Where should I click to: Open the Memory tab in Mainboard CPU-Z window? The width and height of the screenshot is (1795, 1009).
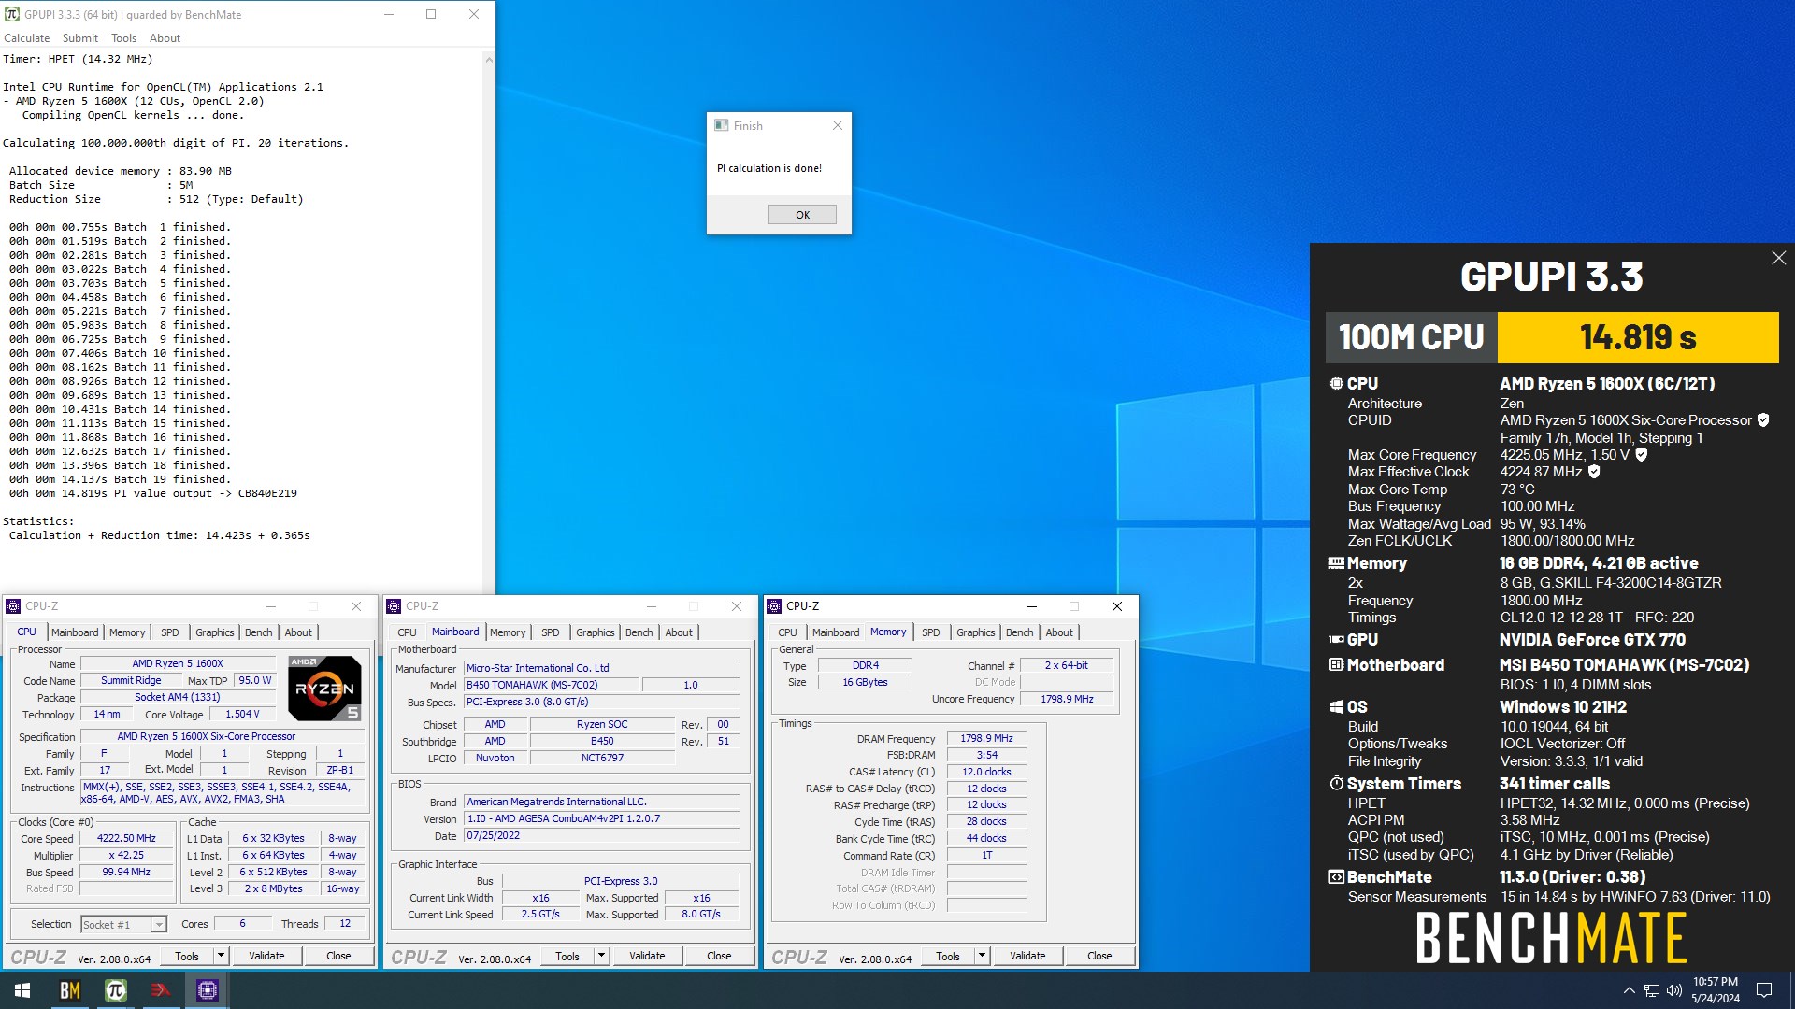click(x=508, y=632)
